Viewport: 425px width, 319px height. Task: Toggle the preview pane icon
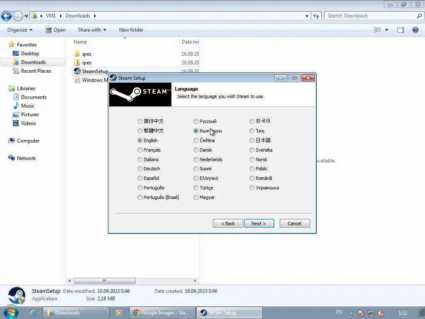[x=401, y=30]
